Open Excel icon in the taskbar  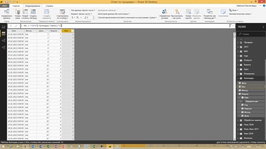pos(49,147)
